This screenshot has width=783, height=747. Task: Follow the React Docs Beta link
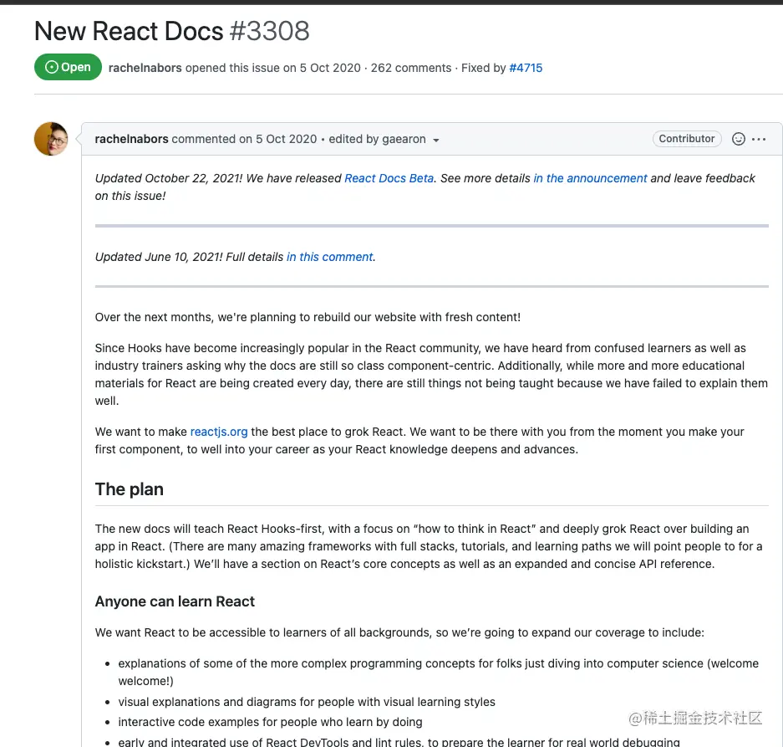(x=389, y=178)
